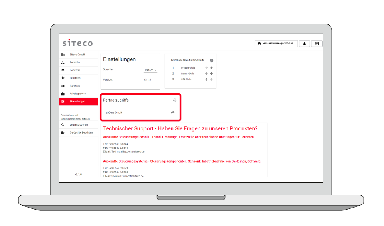This screenshot has width=384, height=226.
Task: Open Arbeitspakete in the sidebar
Action: [77, 94]
